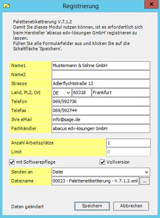Click the PLZ field showing 60318
Image resolution: width=160 pixels, height=218 pixels.
click(x=82, y=92)
